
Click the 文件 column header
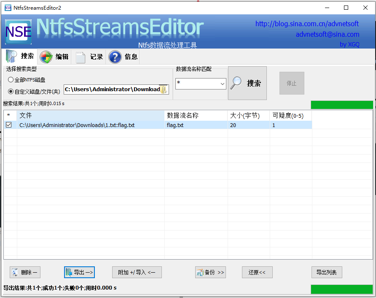click(91, 116)
